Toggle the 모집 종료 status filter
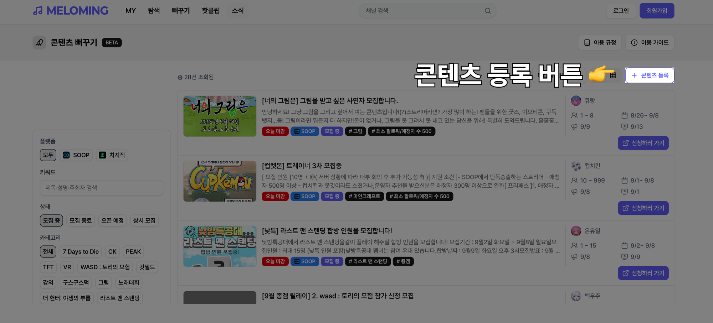713x323 pixels. pos(81,220)
